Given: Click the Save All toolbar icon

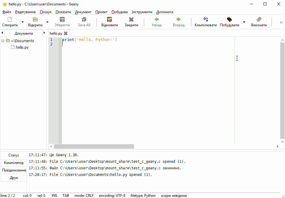Looking at the screenshot, I should (84, 19).
